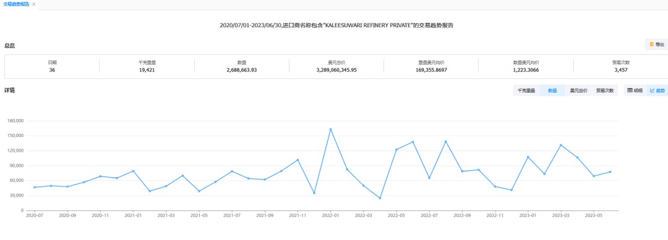Select the 交易趋势报告 tab label
The height and width of the screenshot is (240, 668).
[x=16, y=4]
